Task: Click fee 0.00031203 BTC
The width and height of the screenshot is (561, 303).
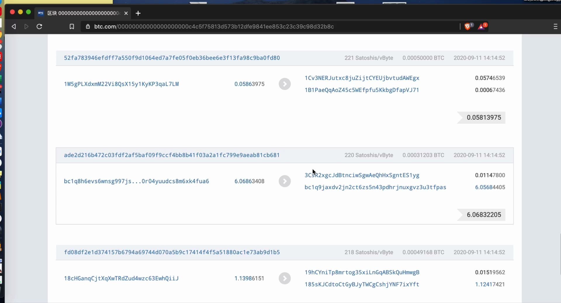Action: click(423, 155)
